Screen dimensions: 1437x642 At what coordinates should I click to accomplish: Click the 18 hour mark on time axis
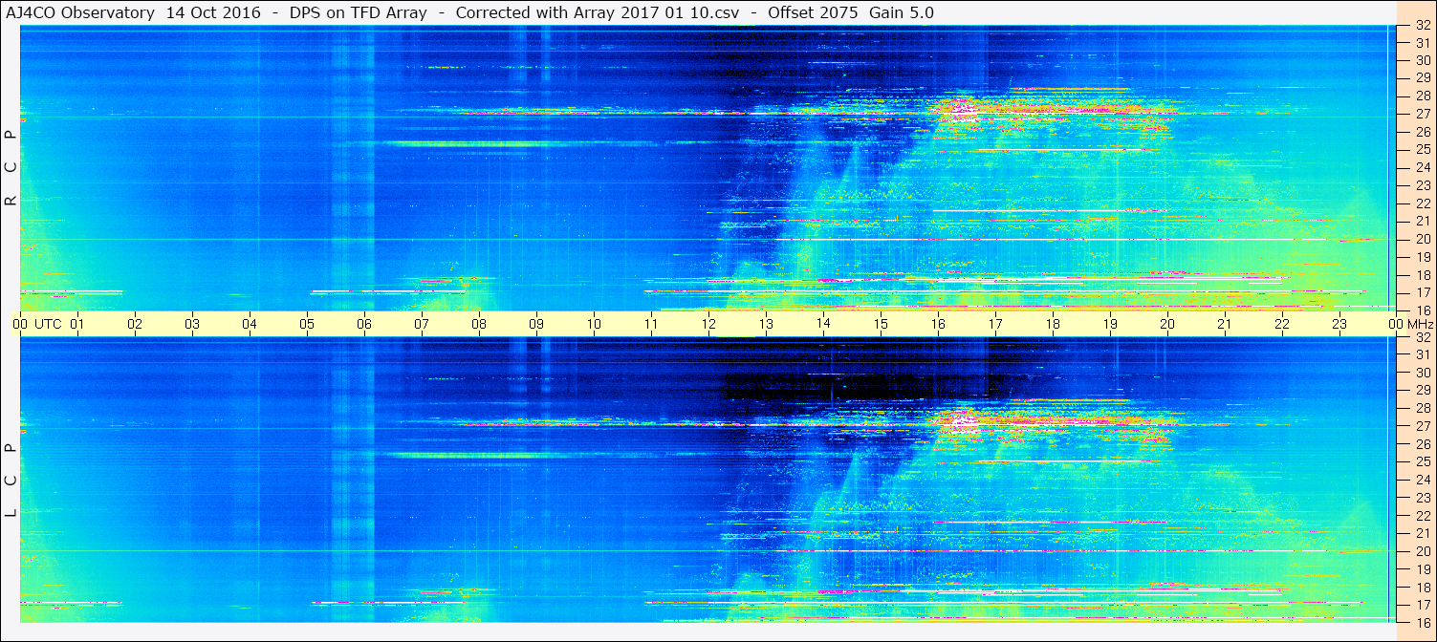[x=1053, y=324]
